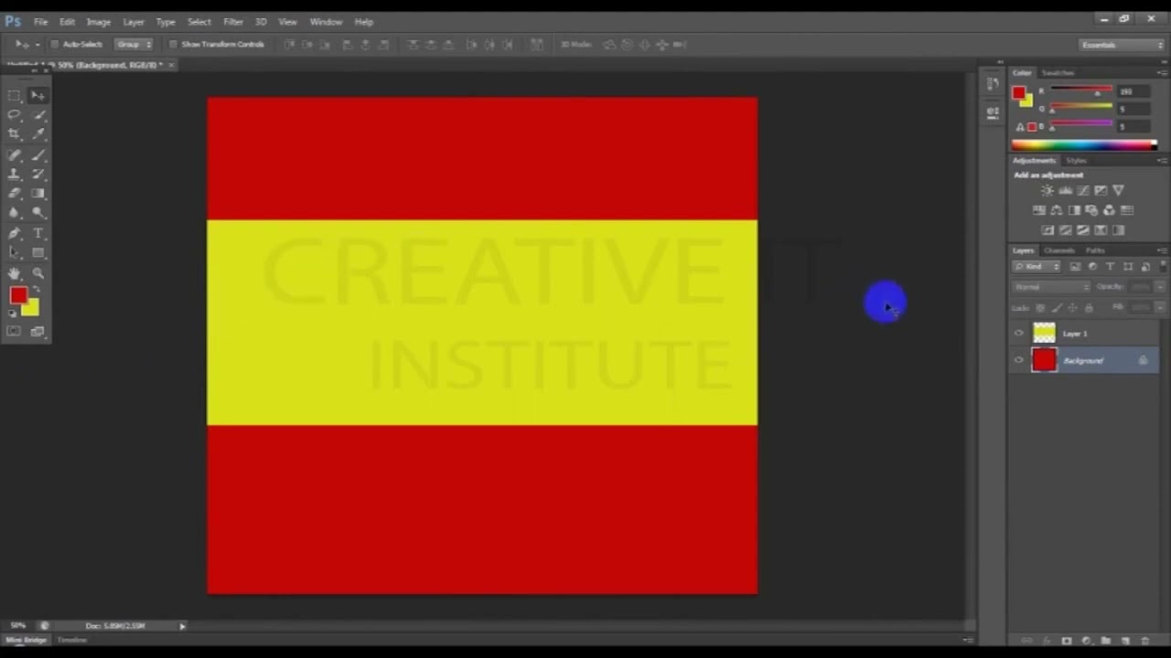Open the Group dropdown in options bar
This screenshot has height=658, width=1171.
134,44
